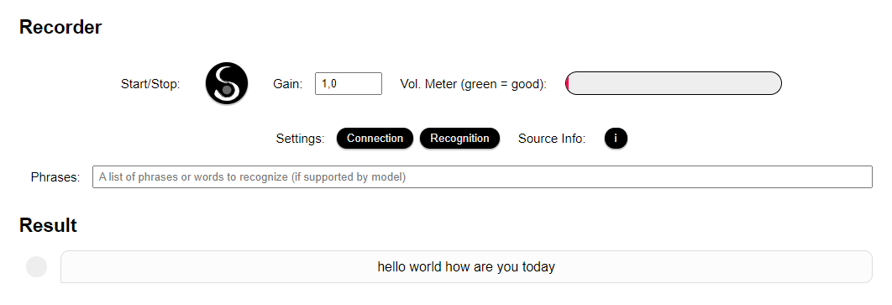This screenshot has width=892, height=305.
Task: Click the Phrases label
Action: point(55,177)
